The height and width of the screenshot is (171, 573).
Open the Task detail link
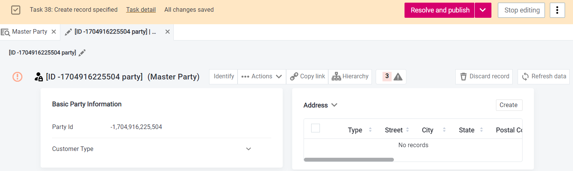click(141, 10)
